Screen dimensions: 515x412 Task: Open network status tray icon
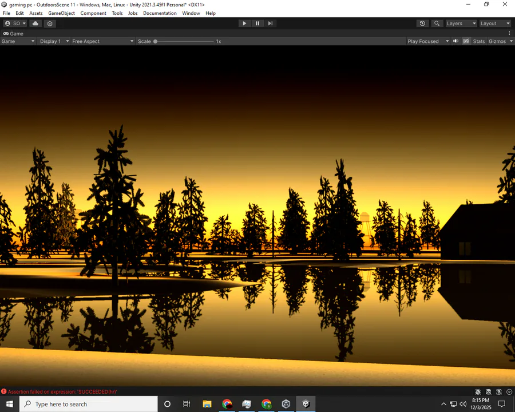point(453,404)
